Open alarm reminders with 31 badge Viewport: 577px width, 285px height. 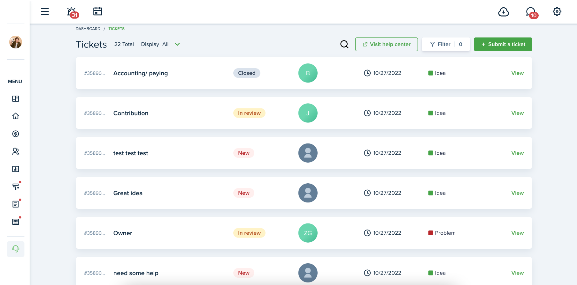72,12
